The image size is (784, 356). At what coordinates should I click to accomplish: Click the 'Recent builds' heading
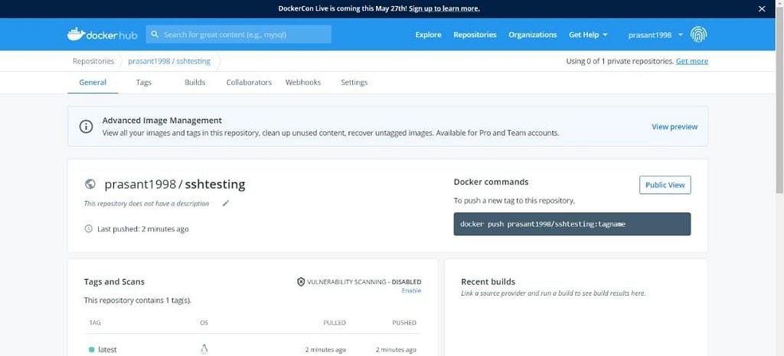(x=488, y=282)
